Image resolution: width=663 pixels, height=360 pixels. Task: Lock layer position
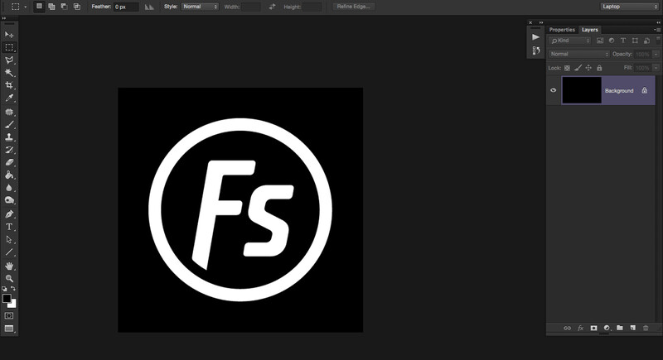point(588,68)
